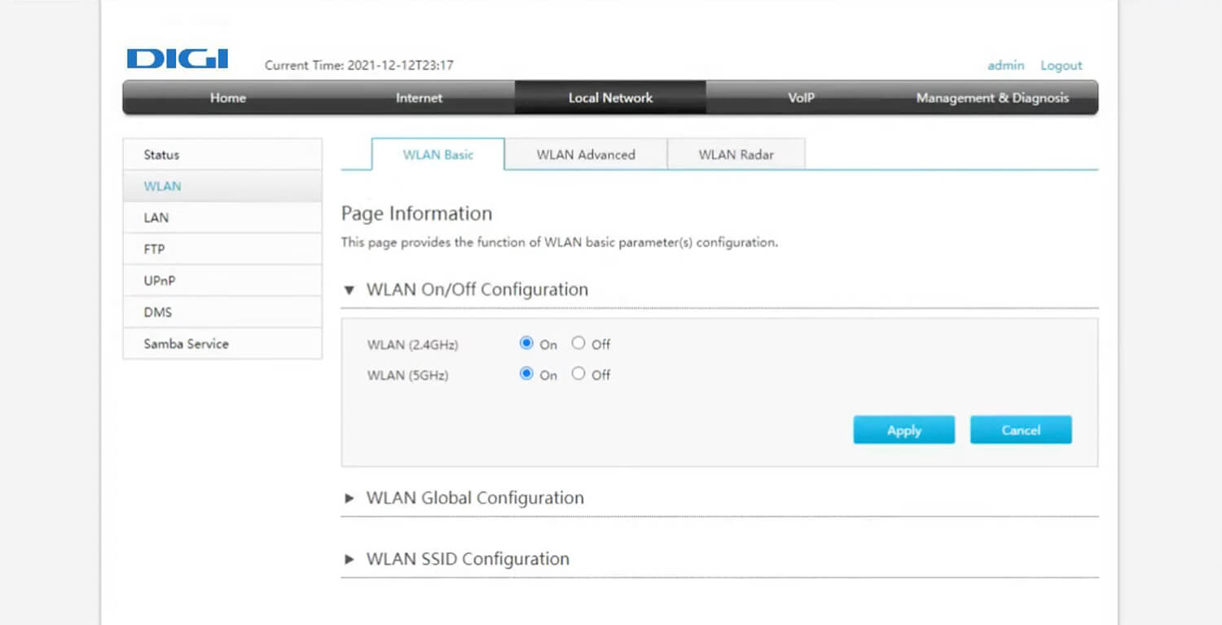Select the WLAN Basic tab
The height and width of the screenshot is (625, 1222).
[437, 155]
